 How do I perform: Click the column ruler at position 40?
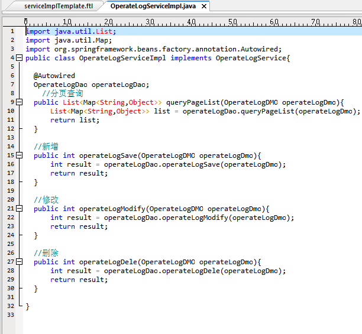point(192,22)
